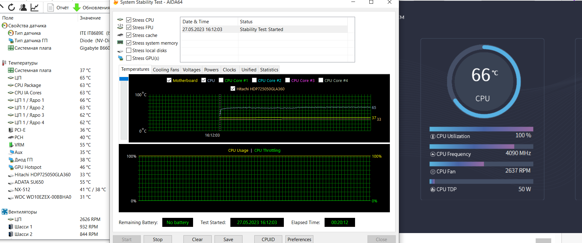Screen dimensions: 582x243
Task: Click the blue graph scale slider handle
Action: click(x=124, y=79)
